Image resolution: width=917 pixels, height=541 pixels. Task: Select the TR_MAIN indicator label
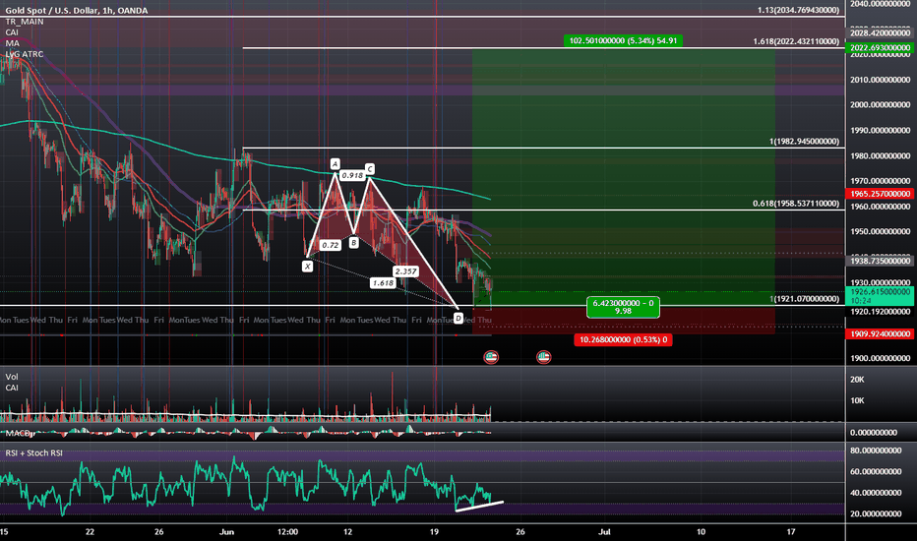[x=25, y=22]
